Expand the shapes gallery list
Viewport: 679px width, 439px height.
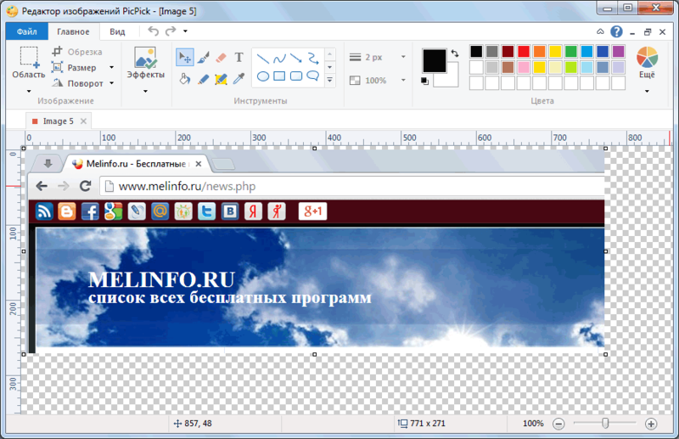click(330, 80)
